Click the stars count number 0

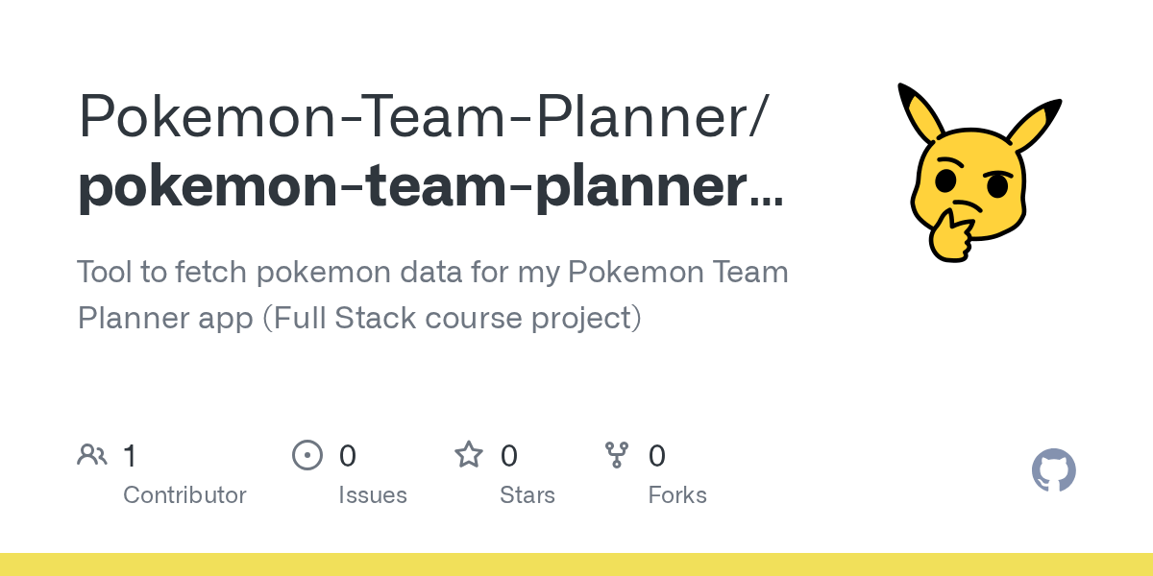[x=509, y=455]
